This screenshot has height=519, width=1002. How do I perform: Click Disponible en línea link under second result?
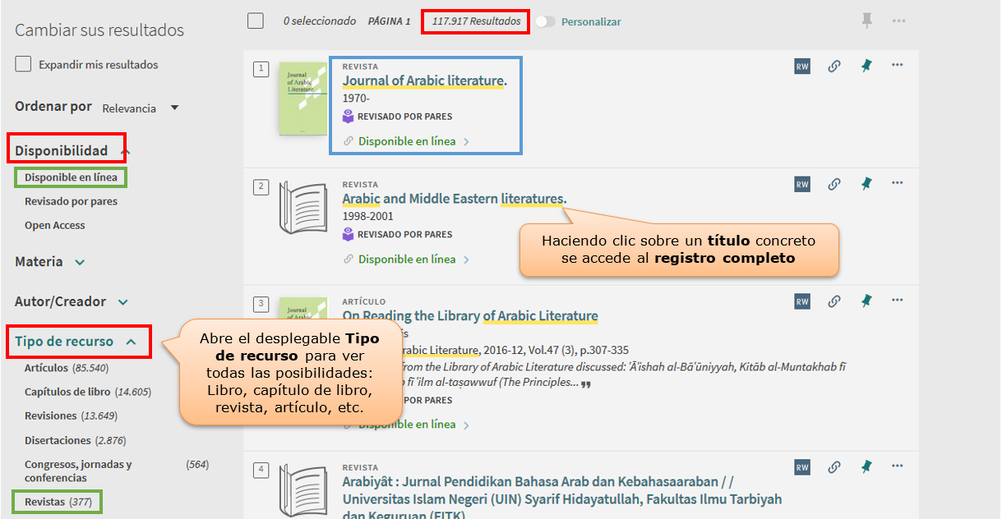407,259
